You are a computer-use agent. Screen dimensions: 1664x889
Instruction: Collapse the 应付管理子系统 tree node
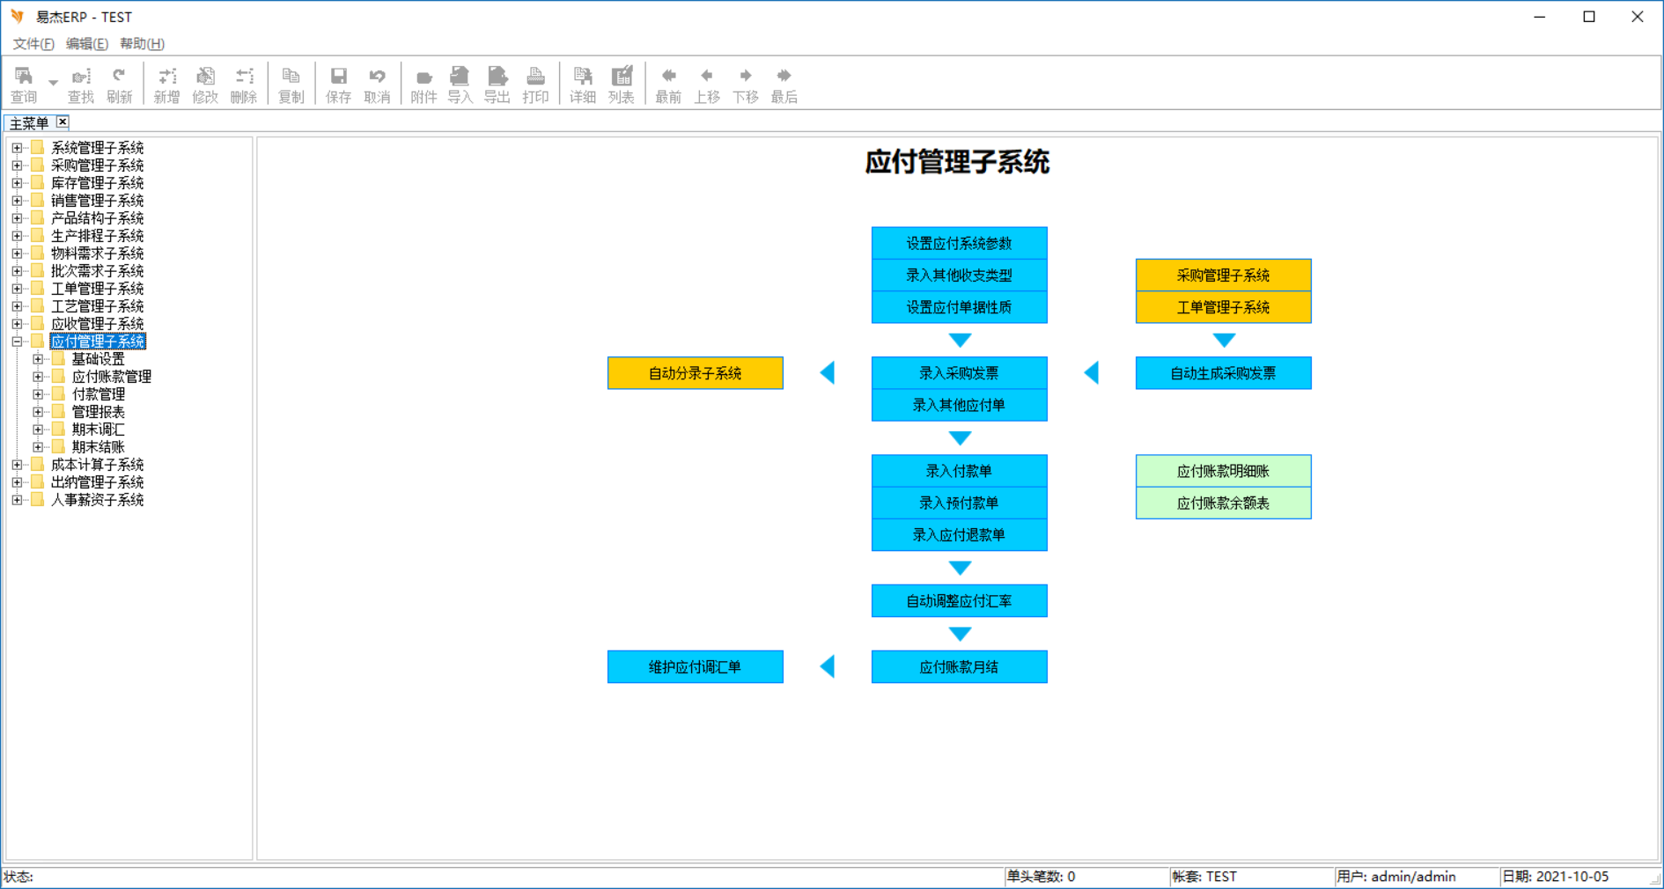click(17, 342)
